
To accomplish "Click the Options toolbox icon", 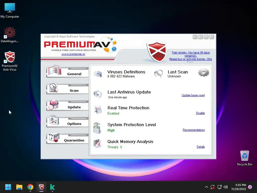I will (x=54, y=120).
